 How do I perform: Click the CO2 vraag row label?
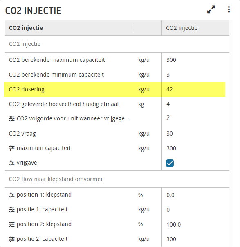tap(22, 134)
